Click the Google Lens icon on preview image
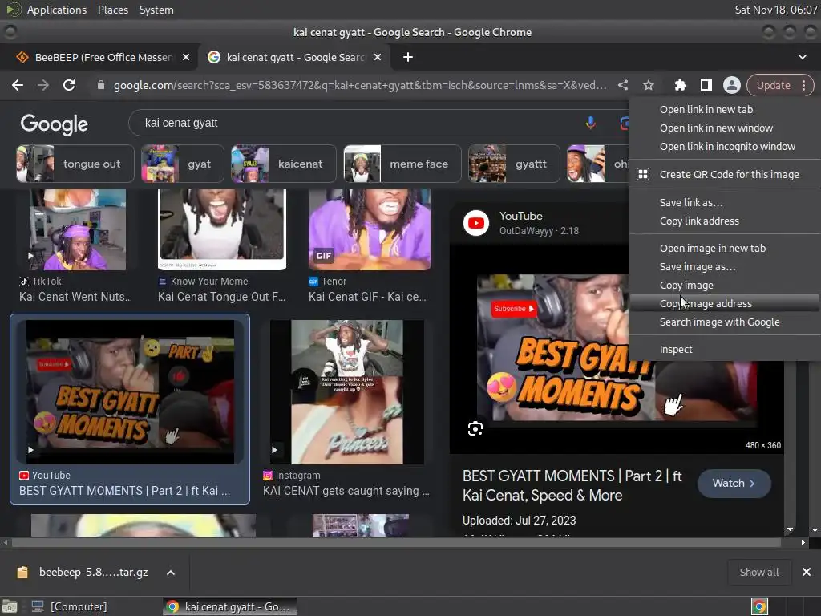 475,429
